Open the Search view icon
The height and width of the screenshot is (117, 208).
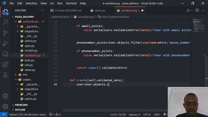(x=5, y=22)
